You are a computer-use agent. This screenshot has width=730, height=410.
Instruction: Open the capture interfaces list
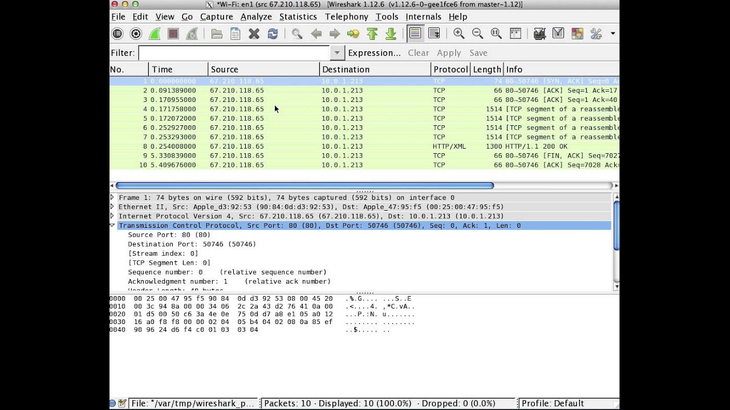point(117,34)
